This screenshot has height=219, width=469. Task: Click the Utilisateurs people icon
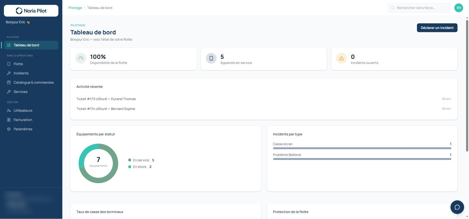coord(9,111)
